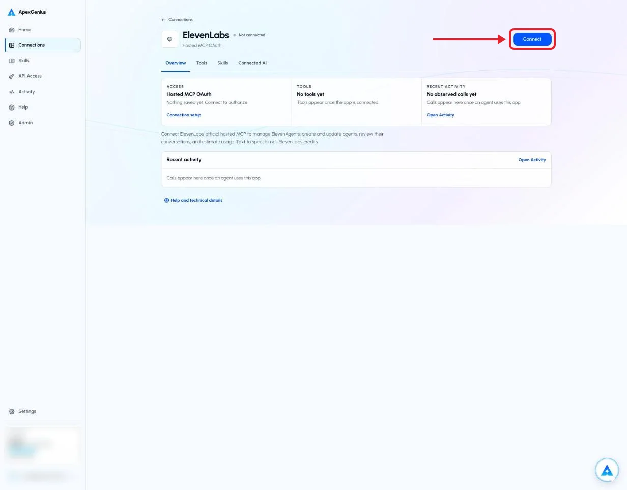The height and width of the screenshot is (490, 627).
Task: Open Settings in the sidebar
Action: (43, 411)
